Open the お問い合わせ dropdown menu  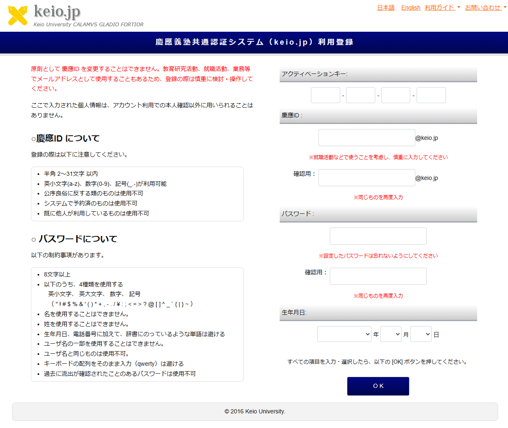tap(485, 8)
